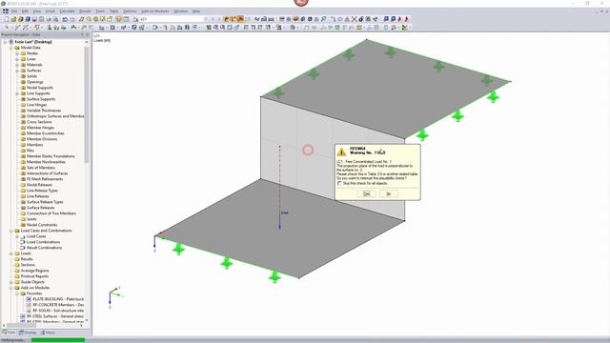Collapse the Add-on Modules tree node

pyautogui.click(x=11, y=288)
